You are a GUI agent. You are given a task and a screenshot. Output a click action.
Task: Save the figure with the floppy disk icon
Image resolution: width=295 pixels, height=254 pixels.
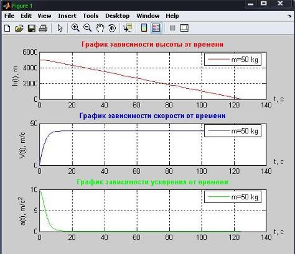(x=31, y=28)
